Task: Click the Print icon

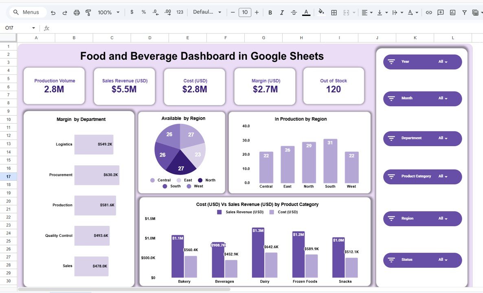Action: pyautogui.click(x=77, y=12)
